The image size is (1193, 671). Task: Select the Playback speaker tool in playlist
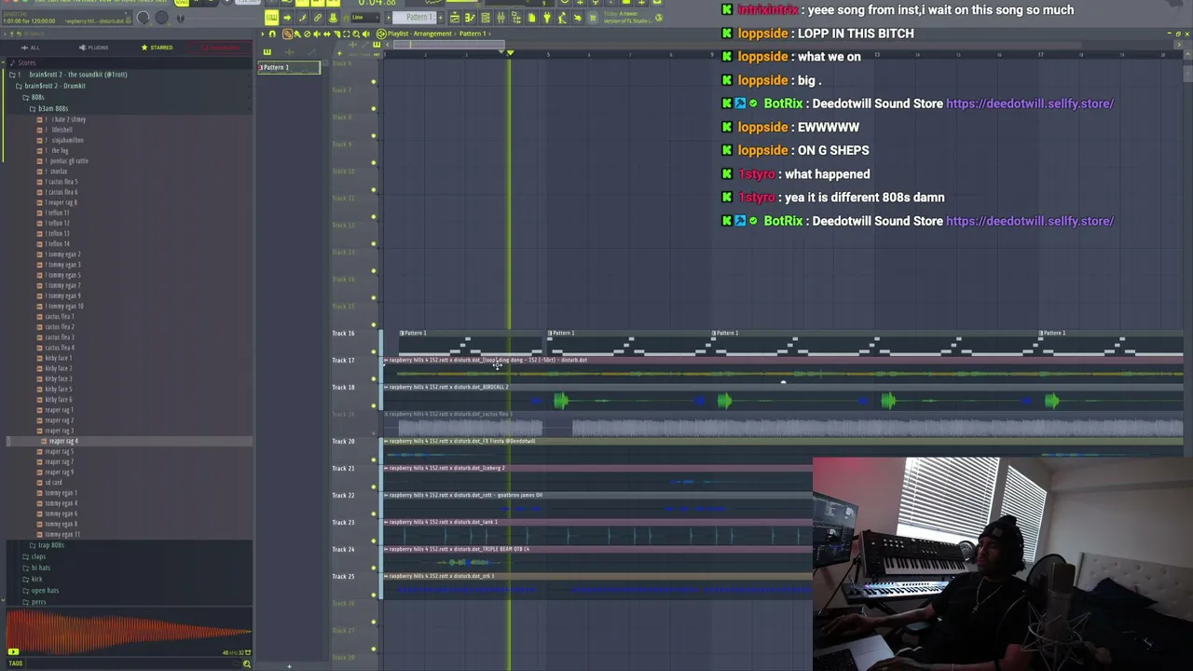point(365,34)
